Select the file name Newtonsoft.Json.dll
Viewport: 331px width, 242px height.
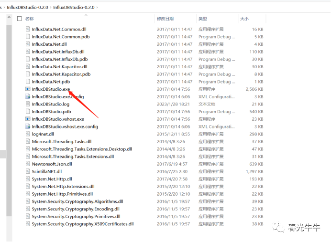coord(52,164)
